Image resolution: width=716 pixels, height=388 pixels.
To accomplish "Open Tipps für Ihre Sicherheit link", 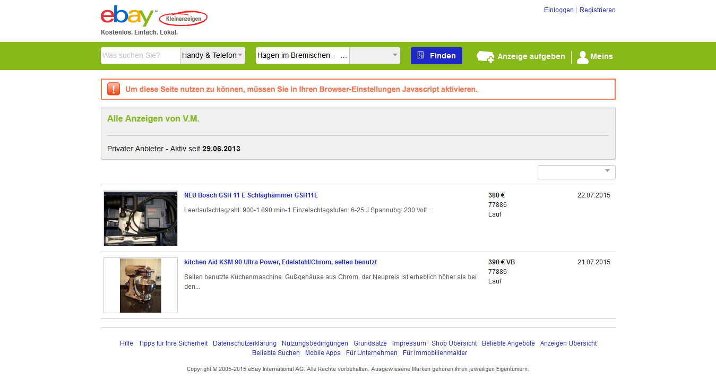I will (x=173, y=343).
